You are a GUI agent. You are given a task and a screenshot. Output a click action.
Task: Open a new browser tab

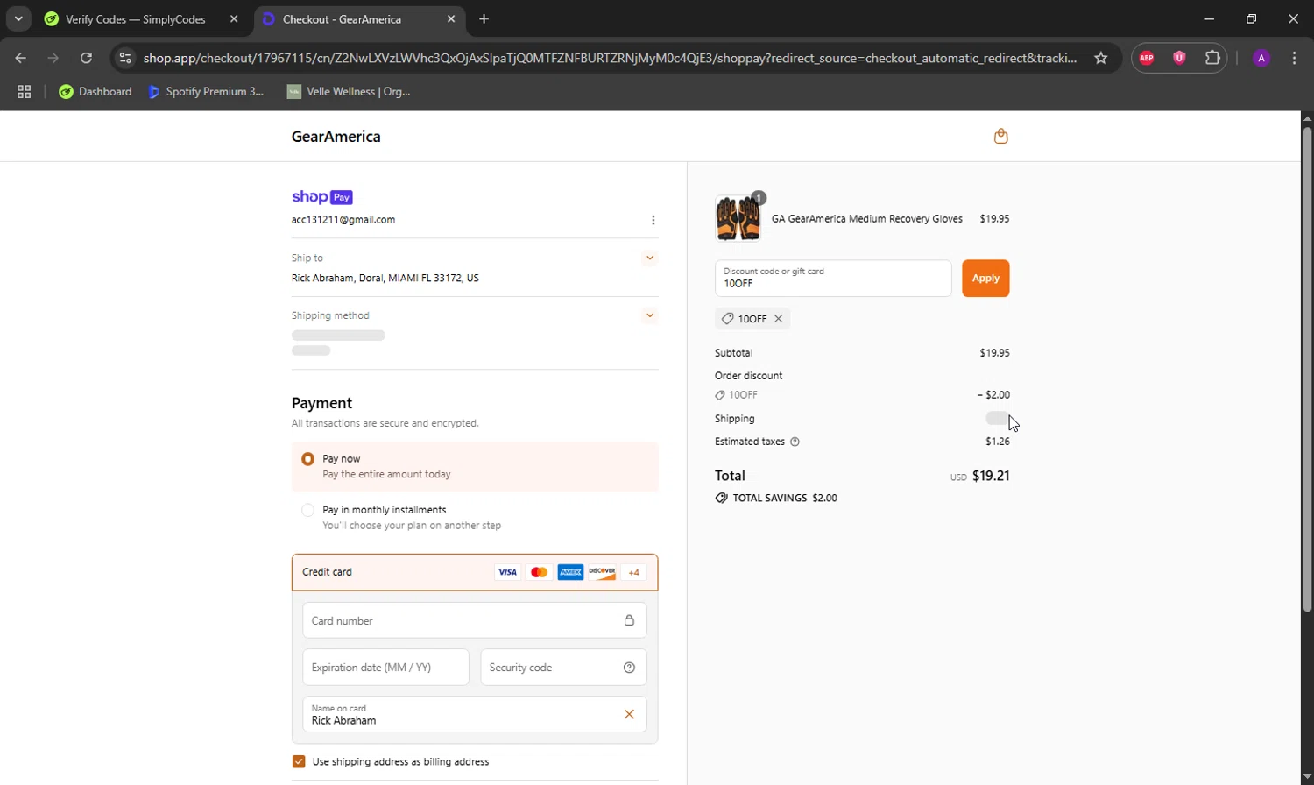[484, 19]
